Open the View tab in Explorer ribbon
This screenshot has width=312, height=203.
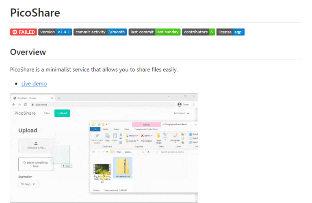(126, 129)
